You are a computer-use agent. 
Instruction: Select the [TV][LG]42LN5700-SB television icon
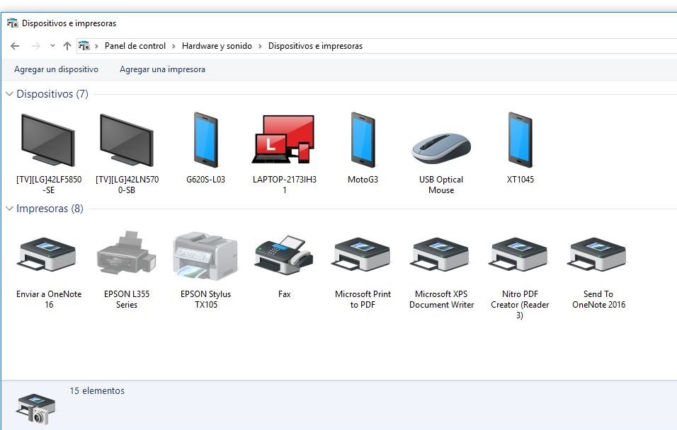[x=127, y=140]
